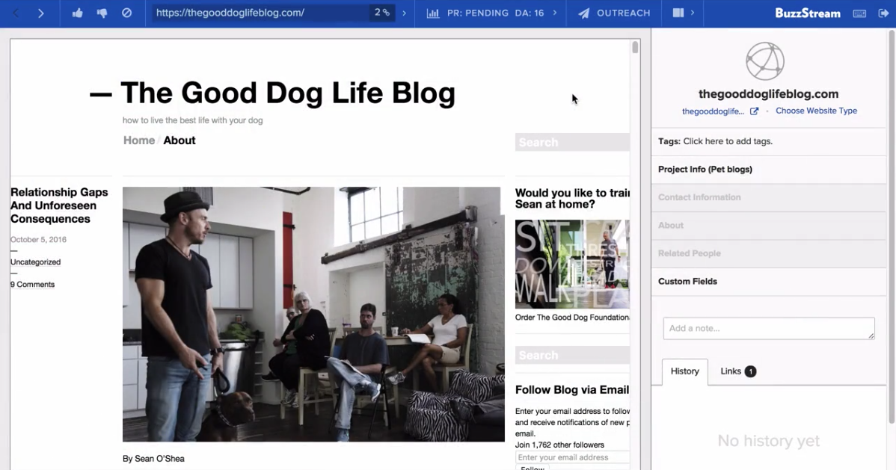
Task: Expand Custom Fields section
Action: coord(769,282)
